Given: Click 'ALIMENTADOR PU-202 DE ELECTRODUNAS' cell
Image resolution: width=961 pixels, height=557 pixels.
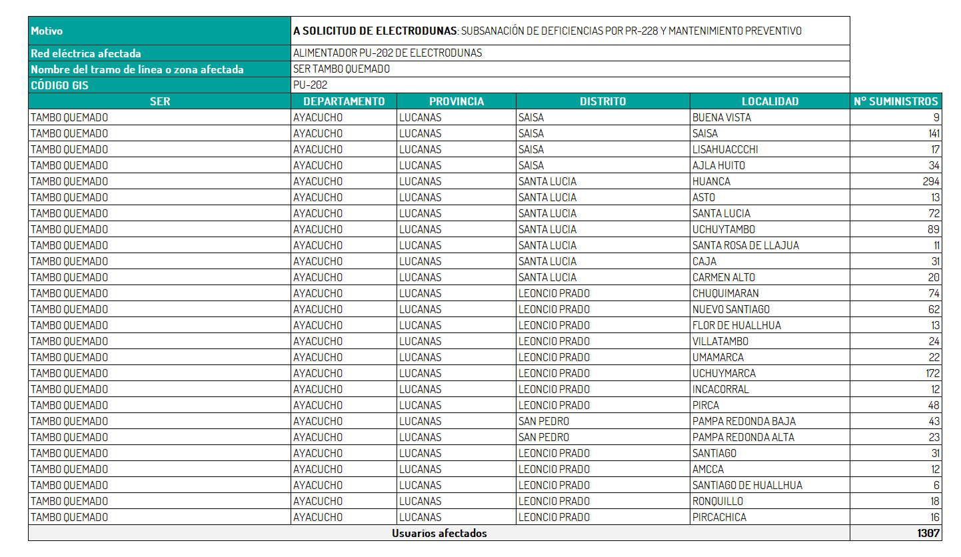Looking at the screenshot, I should point(570,53).
